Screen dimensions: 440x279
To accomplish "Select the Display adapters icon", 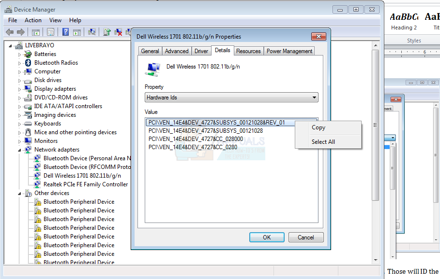I will click(28, 89).
